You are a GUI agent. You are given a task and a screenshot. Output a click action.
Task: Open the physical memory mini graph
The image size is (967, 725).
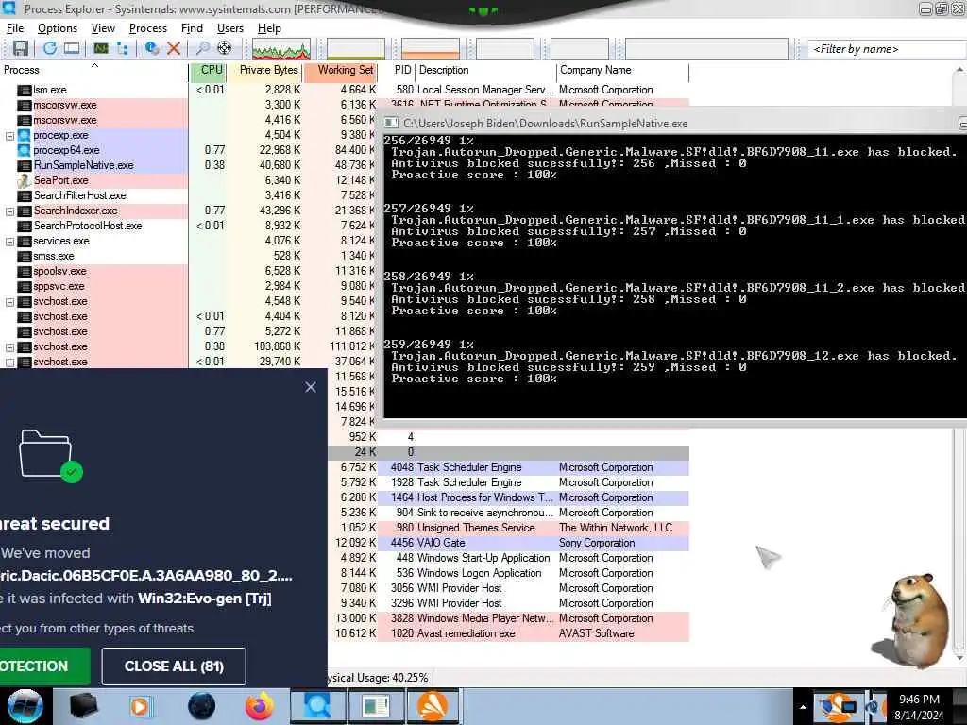click(x=431, y=49)
